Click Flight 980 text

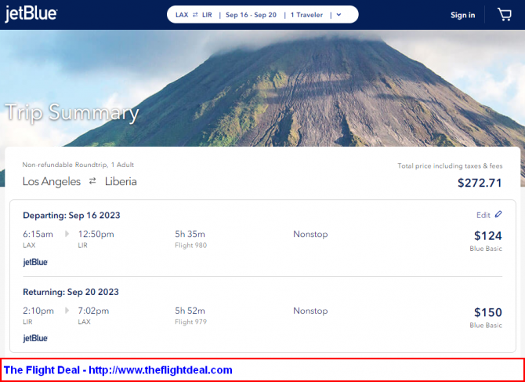[x=191, y=246]
